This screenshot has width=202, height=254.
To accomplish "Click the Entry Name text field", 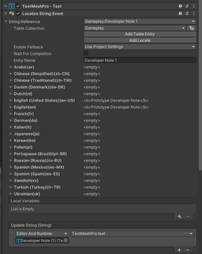I will click(140, 60).
